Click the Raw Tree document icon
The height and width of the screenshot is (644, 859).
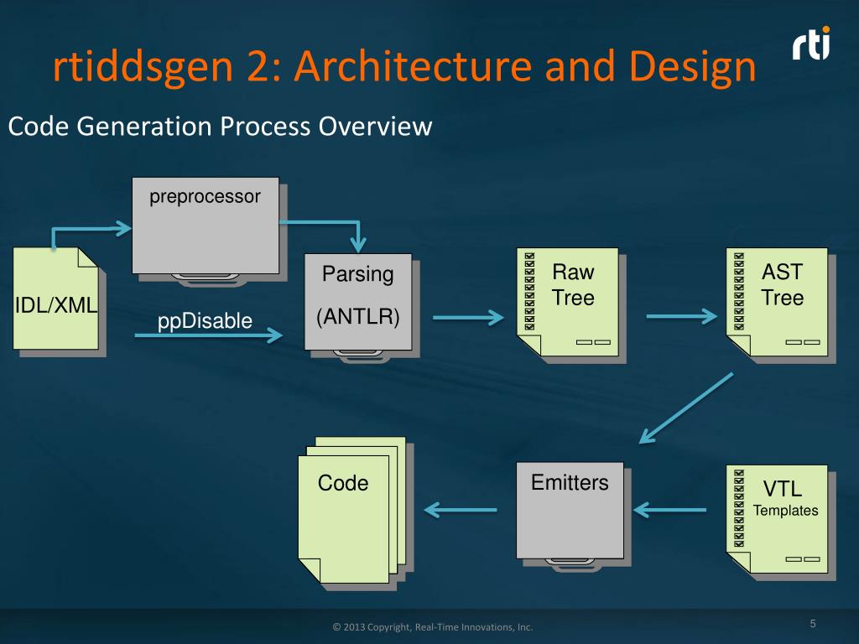(x=568, y=302)
